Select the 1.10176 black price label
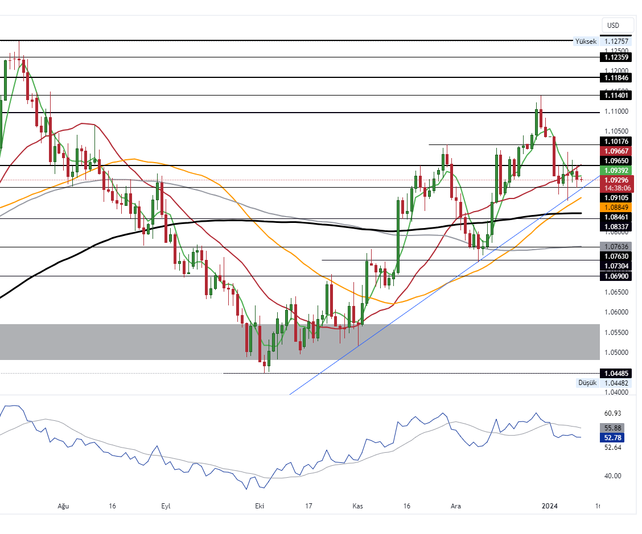This screenshot has height=534, width=642. coord(617,141)
